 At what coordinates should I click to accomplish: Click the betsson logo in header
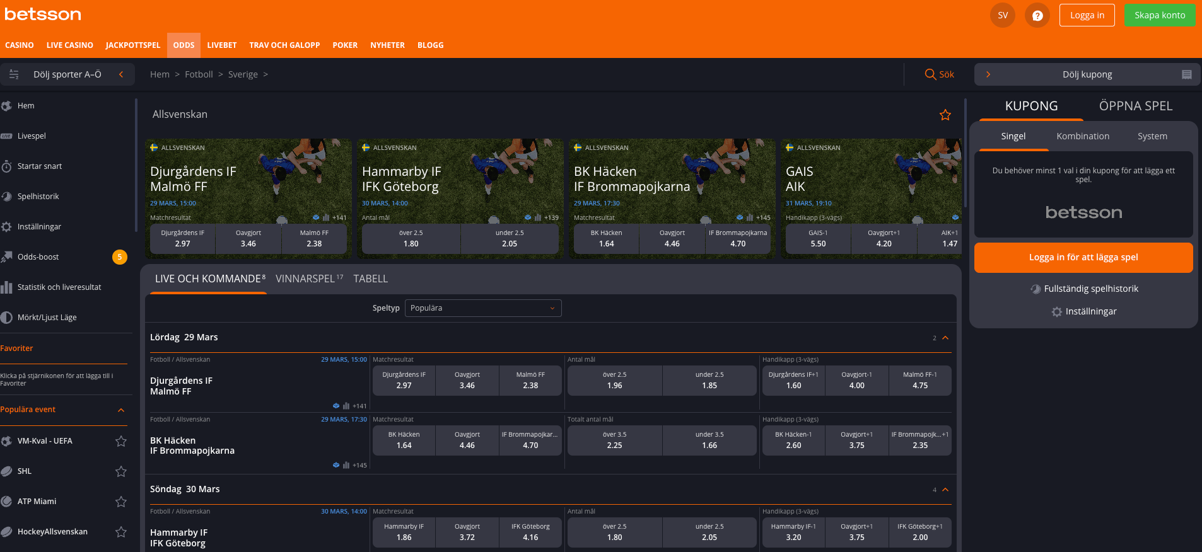tap(43, 14)
